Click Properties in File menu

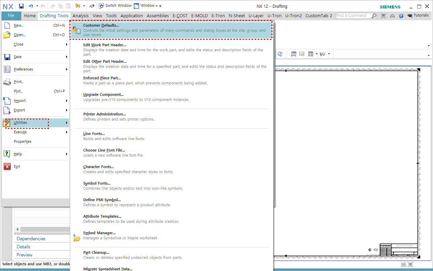point(35,141)
